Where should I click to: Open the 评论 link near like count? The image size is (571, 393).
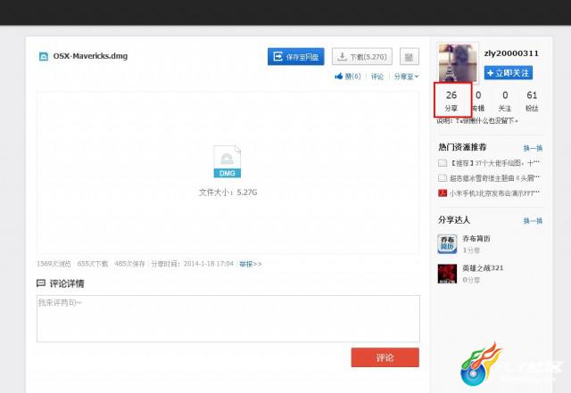377,77
